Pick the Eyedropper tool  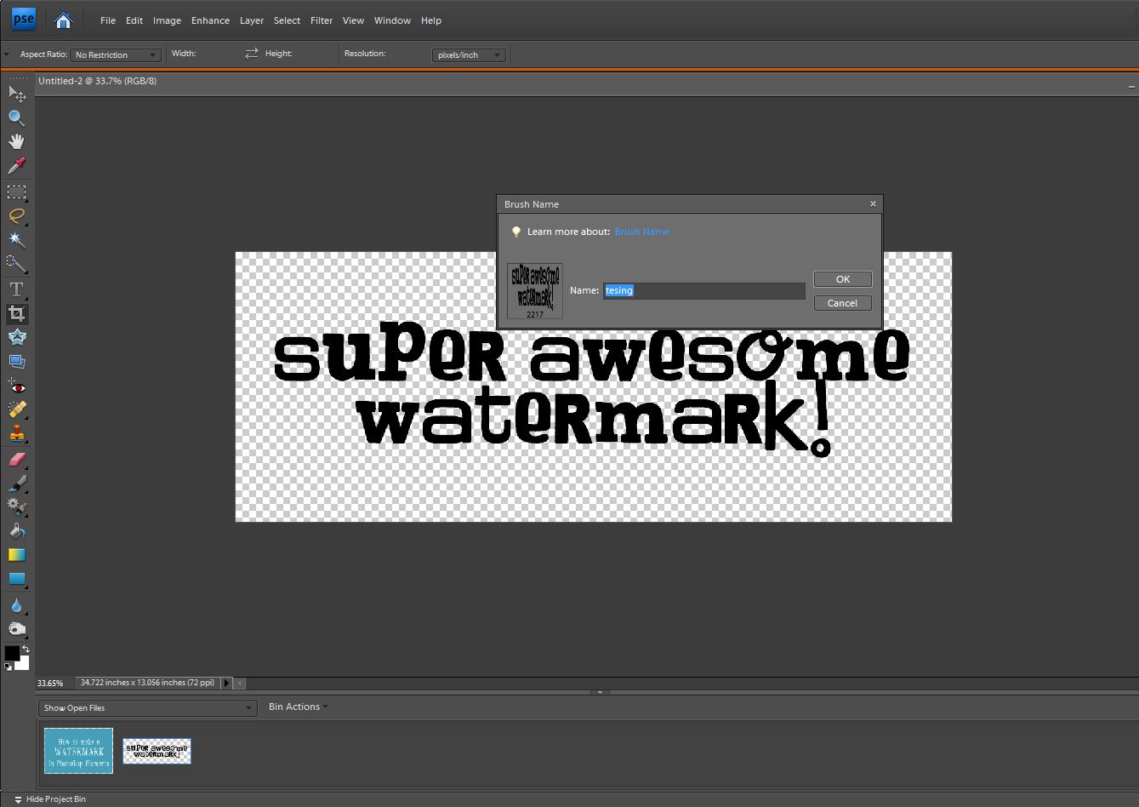(16, 166)
